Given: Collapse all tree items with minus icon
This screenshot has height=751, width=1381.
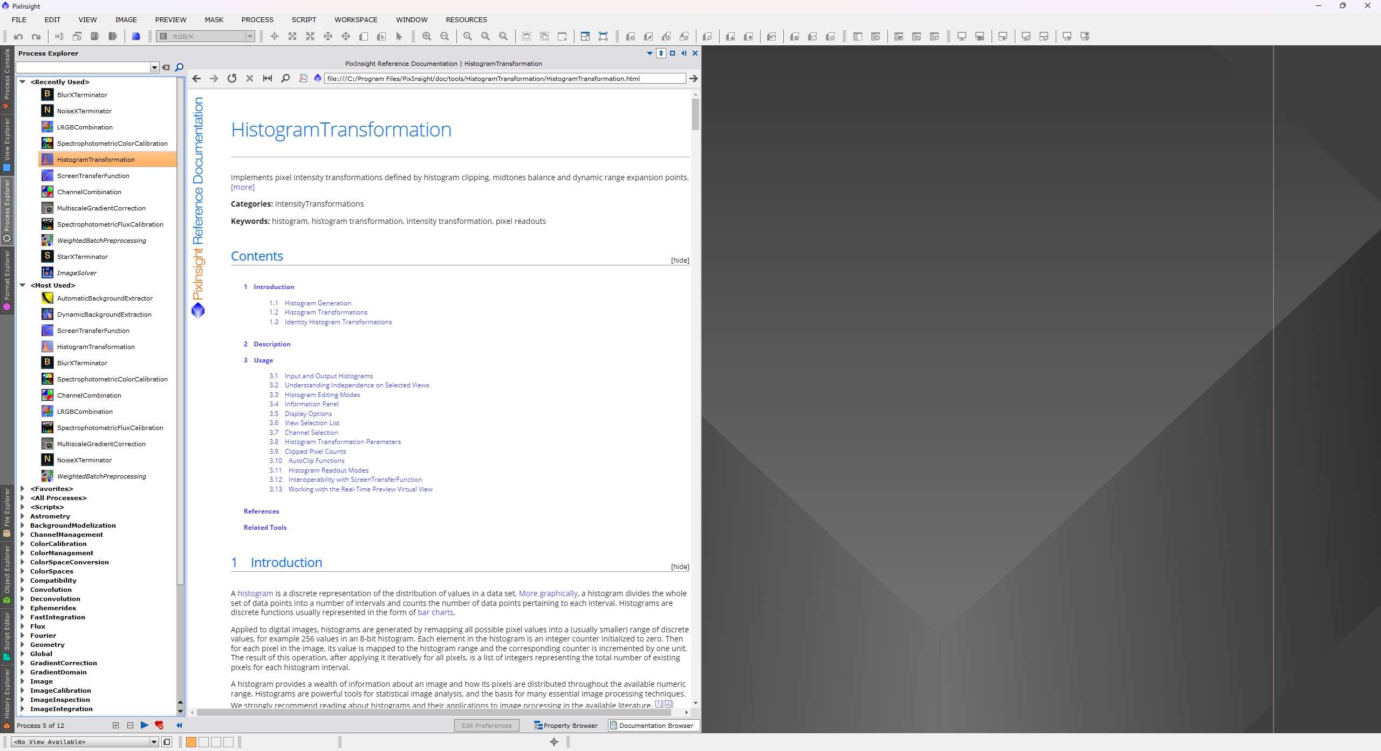Looking at the screenshot, I should point(130,725).
